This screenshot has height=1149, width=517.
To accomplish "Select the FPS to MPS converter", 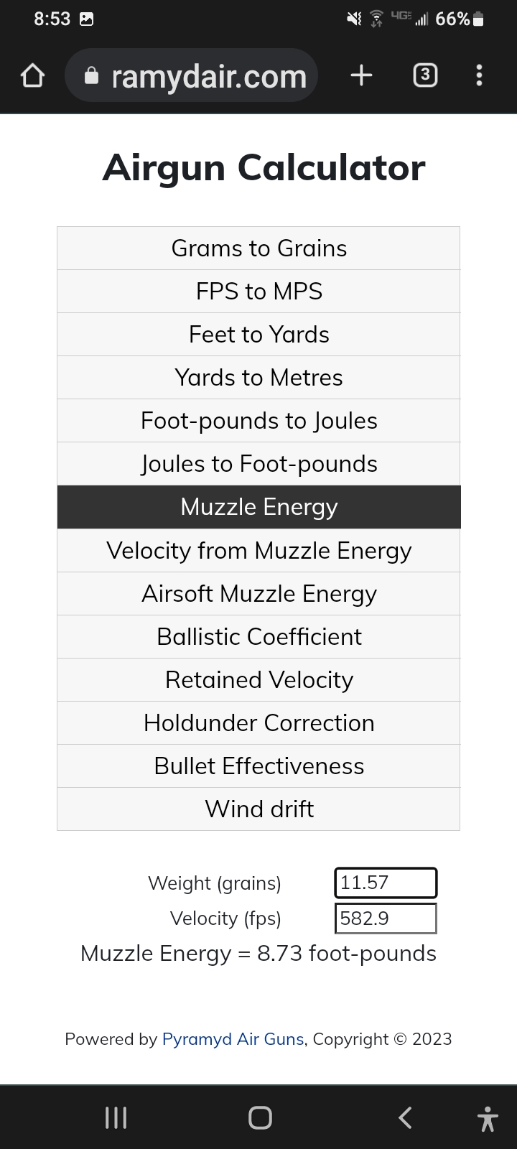I will (x=258, y=292).
